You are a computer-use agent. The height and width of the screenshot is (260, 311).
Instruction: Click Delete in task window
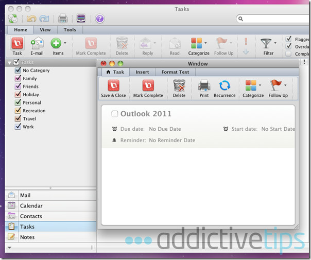pos(179,89)
